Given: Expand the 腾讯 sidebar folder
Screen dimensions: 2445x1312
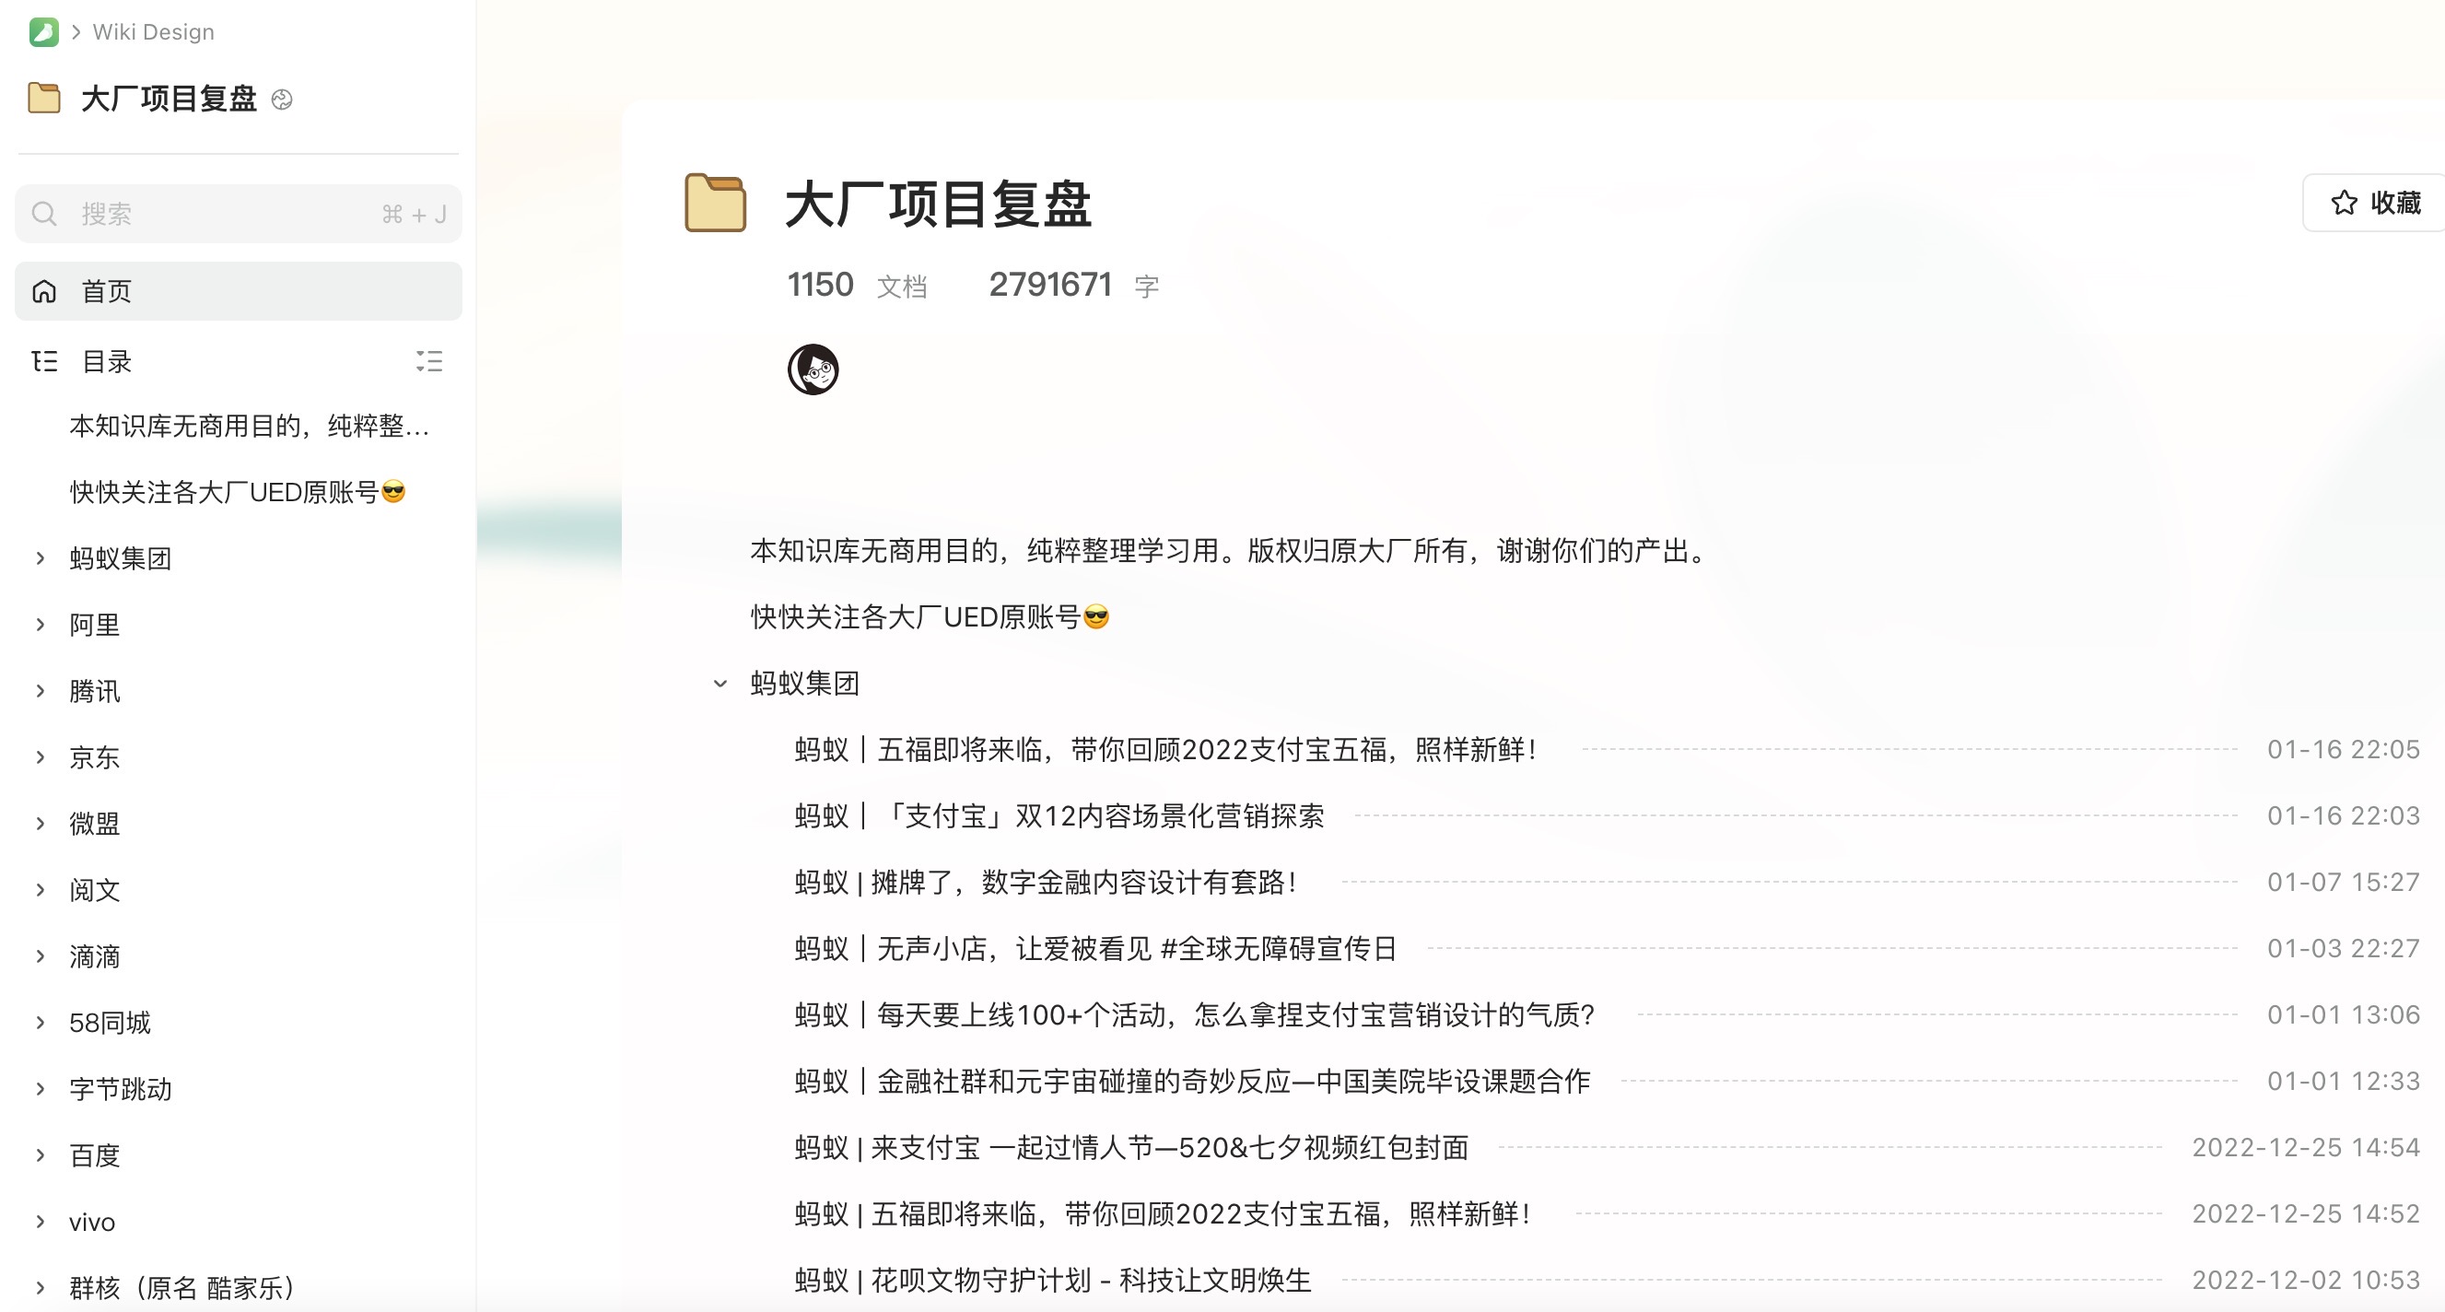Looking at the screenshot, I should [x=40, y=691].
